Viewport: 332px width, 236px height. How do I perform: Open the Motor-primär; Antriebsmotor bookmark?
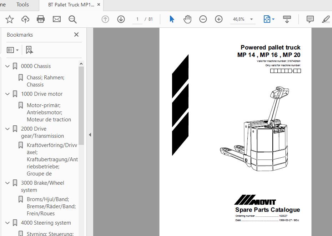(x=49, y=112)
